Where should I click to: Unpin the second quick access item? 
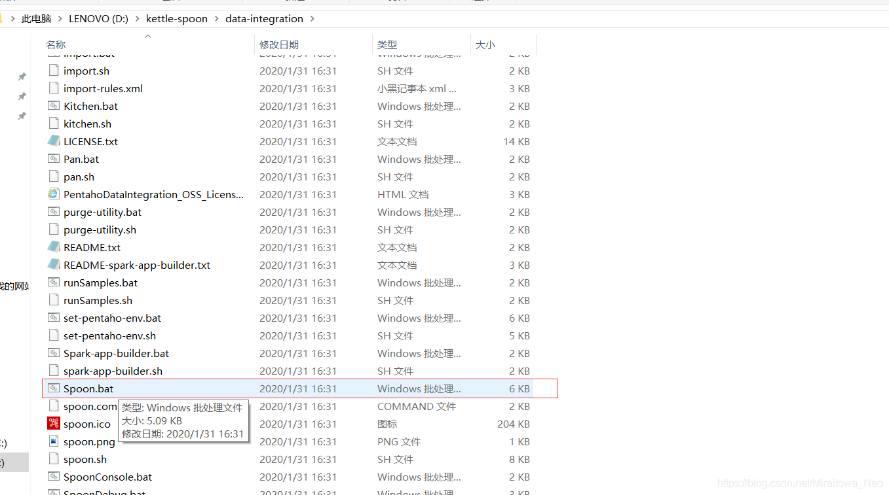coord(22,96)
